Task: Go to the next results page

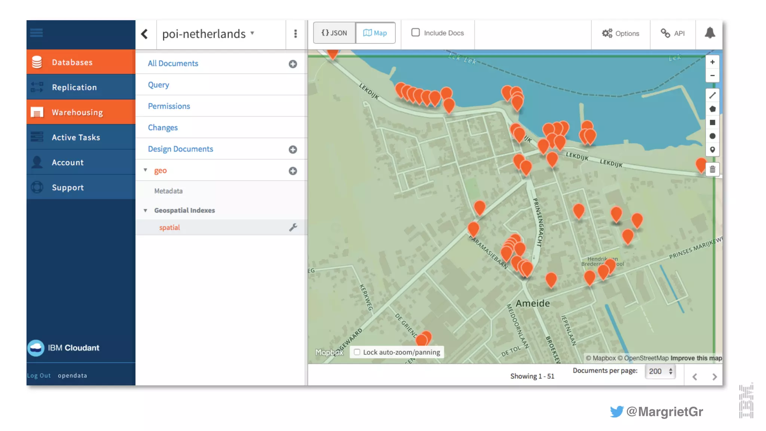Action: tap(714, 377)
